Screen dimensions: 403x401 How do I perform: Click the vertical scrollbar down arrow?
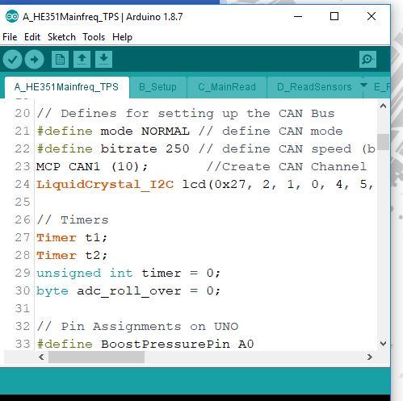coord(383,344)
